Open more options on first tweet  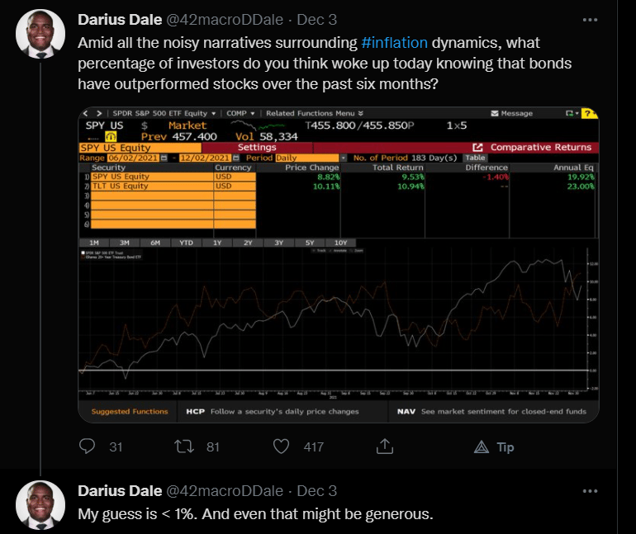point(590,20)
